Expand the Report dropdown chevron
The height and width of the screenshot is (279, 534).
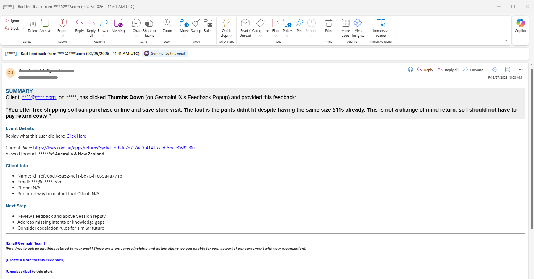pos(63,36)
